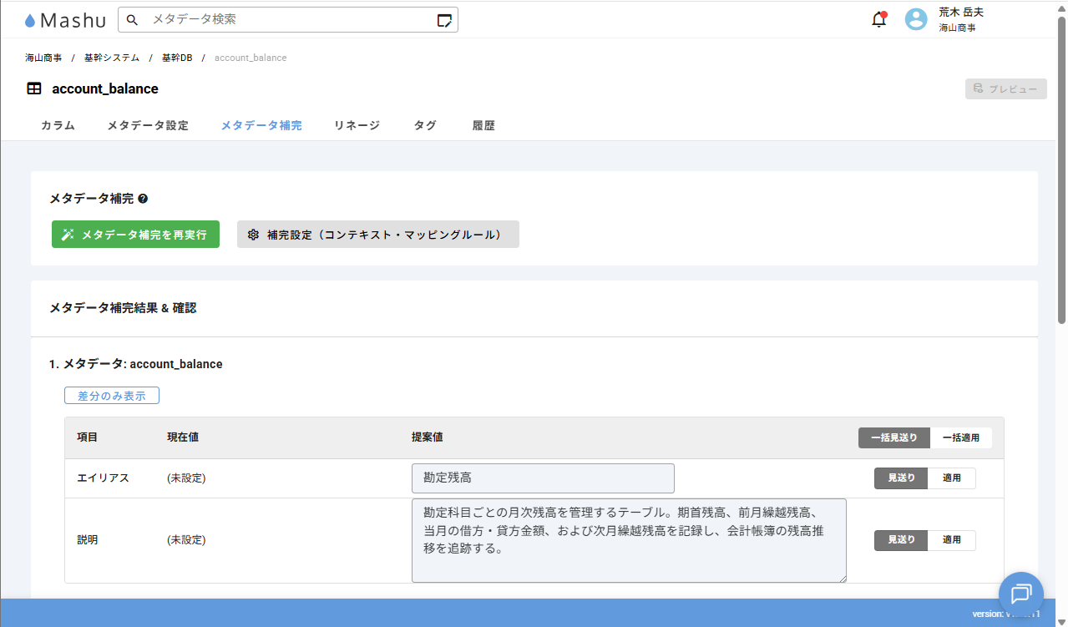
Task: Click the magnifier search icon
Action: click(132, 20)
